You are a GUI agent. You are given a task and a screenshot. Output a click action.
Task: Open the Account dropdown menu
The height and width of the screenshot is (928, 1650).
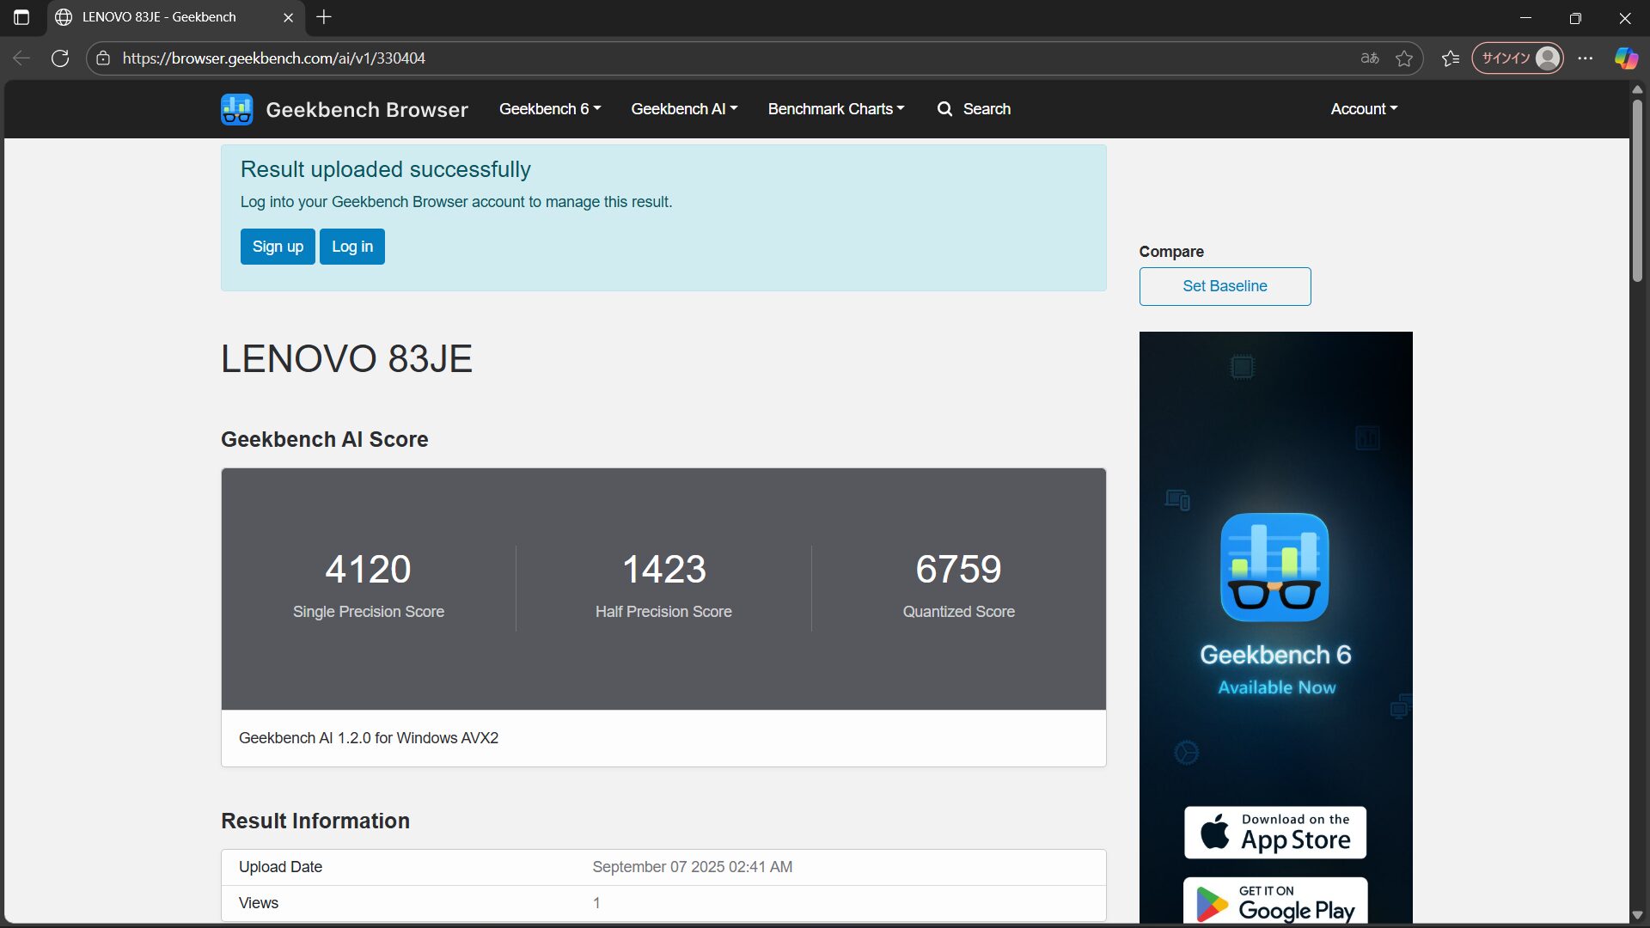(1364, 109)
